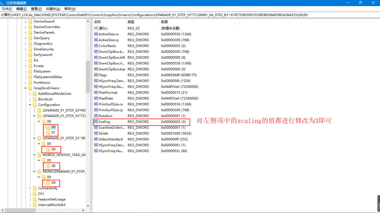Image resolution: width=380 pixels, height=213 pixels.
Task: Select the Stride DWORD icon
Action: click(x=96, y=133)
